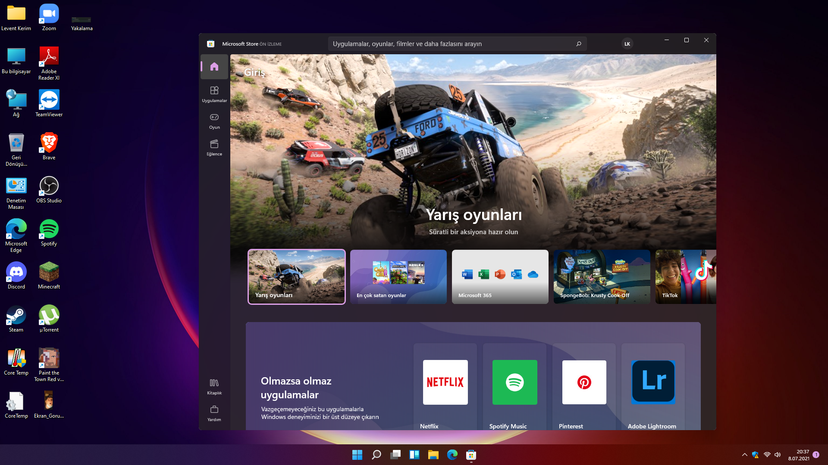The image size is (828, 465).
Task: Click the search magnifier icon in Store
Action: coord(578,44)
